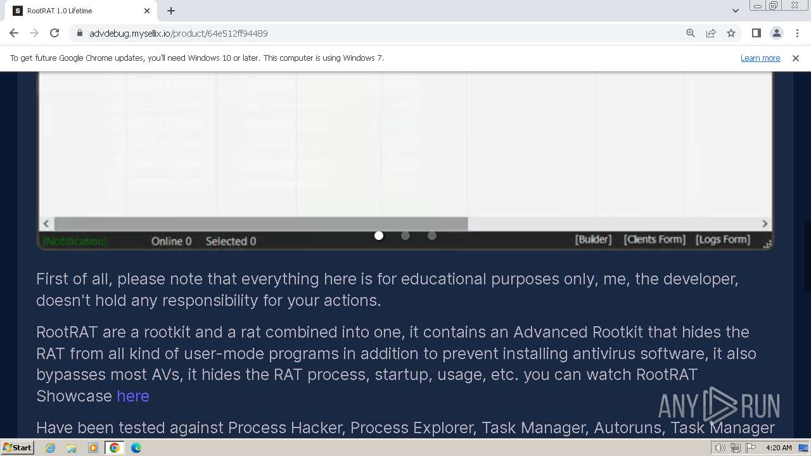Click the [Logs Form] label
811x456 pixels.
pyautogui.click(x=723, y=239)
